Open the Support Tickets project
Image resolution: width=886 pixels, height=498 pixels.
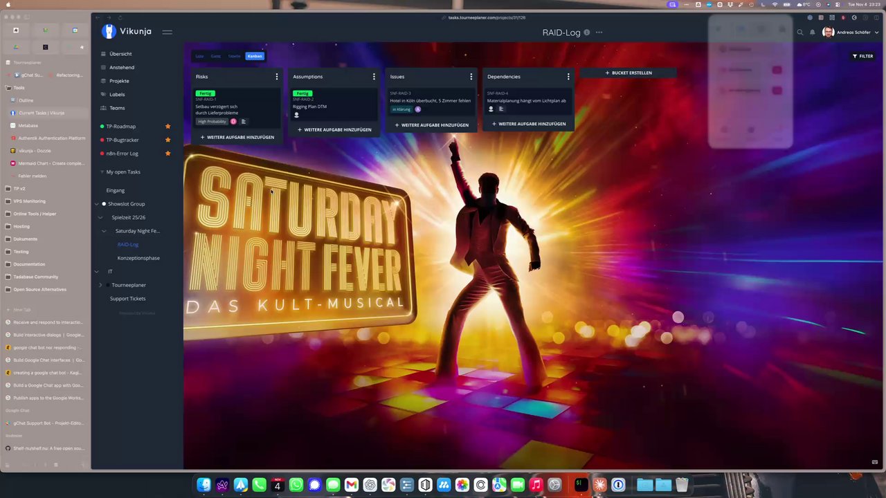click(x=127, y=299)
